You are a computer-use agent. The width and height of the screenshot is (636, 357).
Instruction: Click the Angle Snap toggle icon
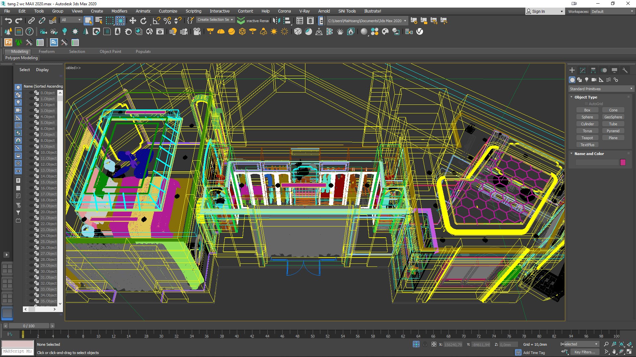156,21
